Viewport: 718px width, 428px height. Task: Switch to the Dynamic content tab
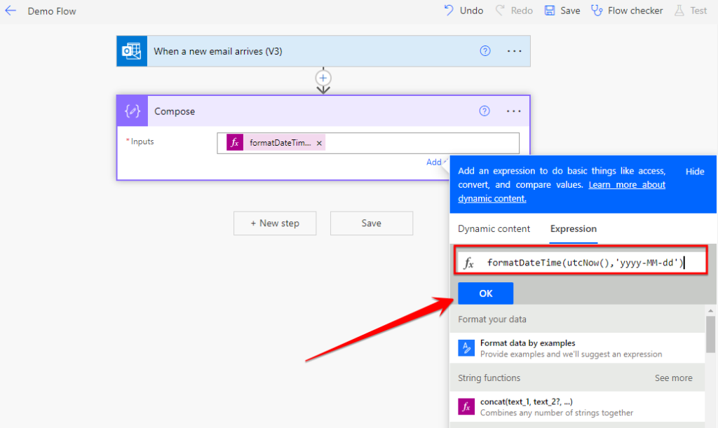[x=494, y=228]
